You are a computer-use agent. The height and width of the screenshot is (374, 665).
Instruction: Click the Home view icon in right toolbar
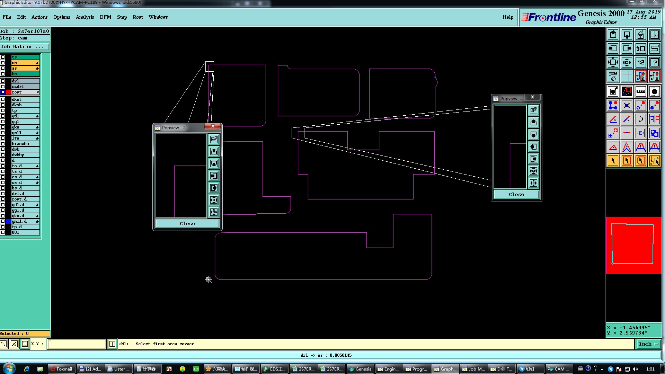click(x=640, y=35)
